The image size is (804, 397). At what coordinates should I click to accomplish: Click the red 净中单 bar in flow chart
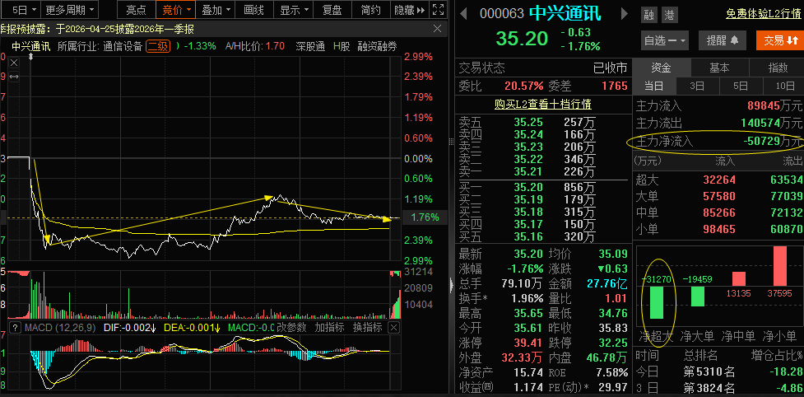(x=739, y=278)
